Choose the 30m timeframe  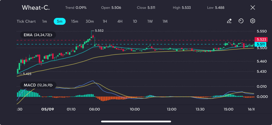tap(90, 21)
